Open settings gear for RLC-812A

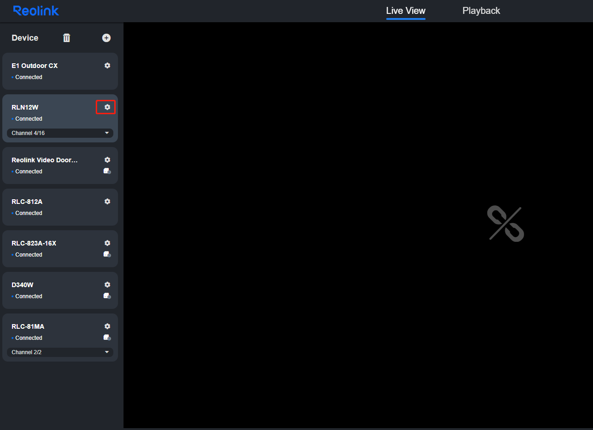[x=107, y=202]
